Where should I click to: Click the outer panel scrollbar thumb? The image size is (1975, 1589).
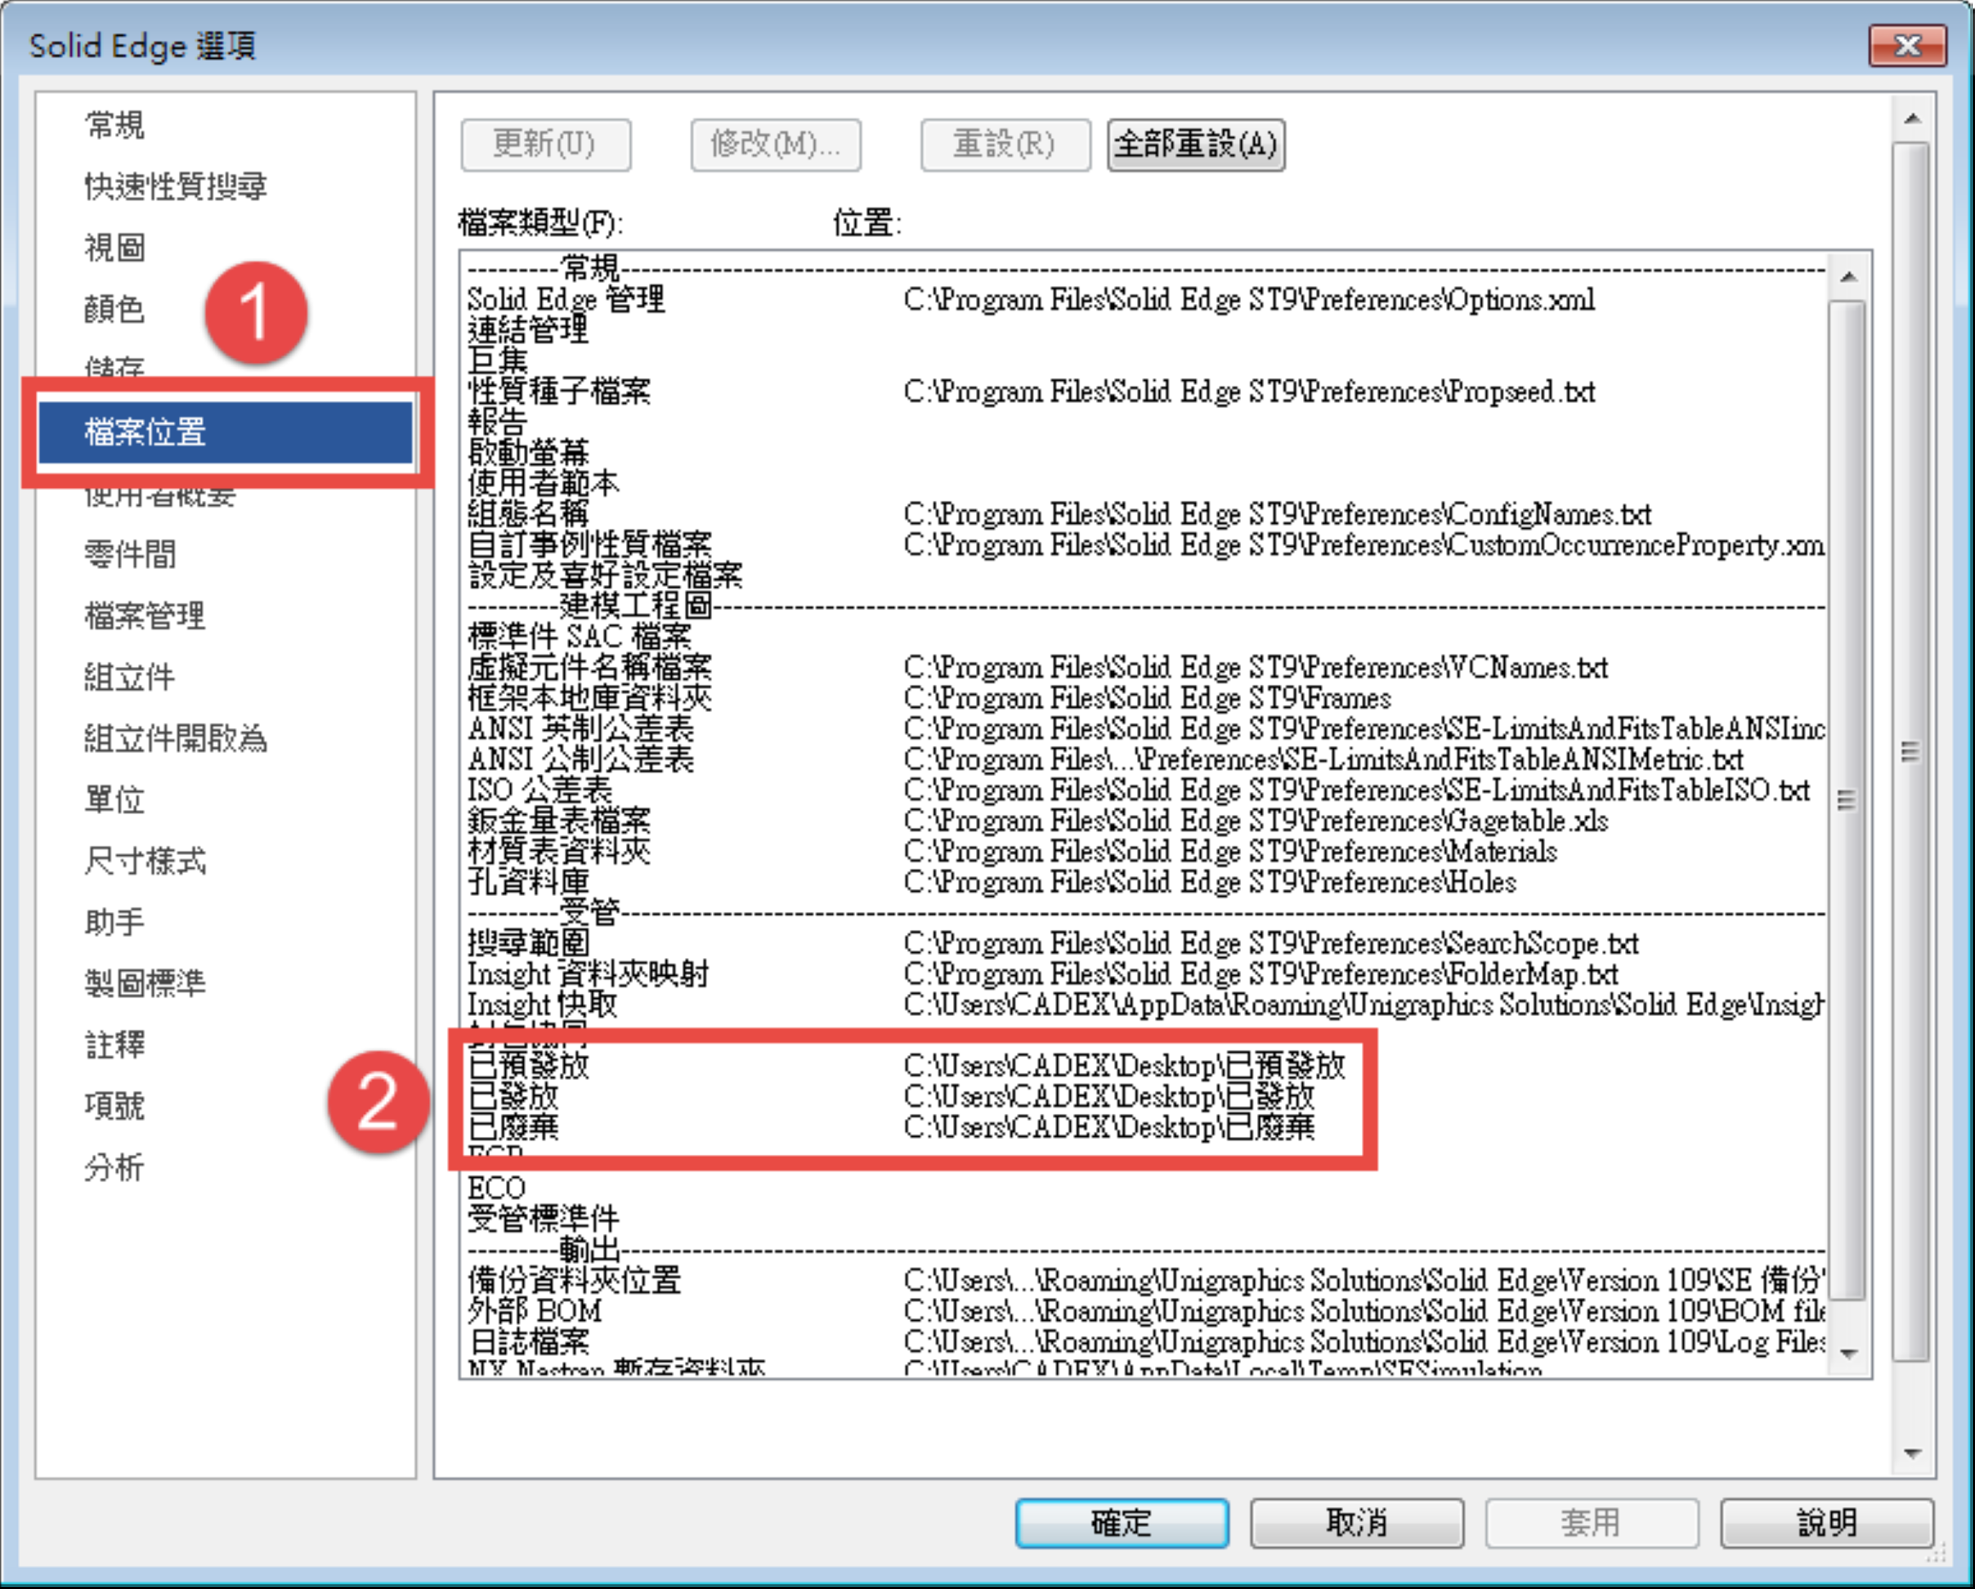[1912, 752]
